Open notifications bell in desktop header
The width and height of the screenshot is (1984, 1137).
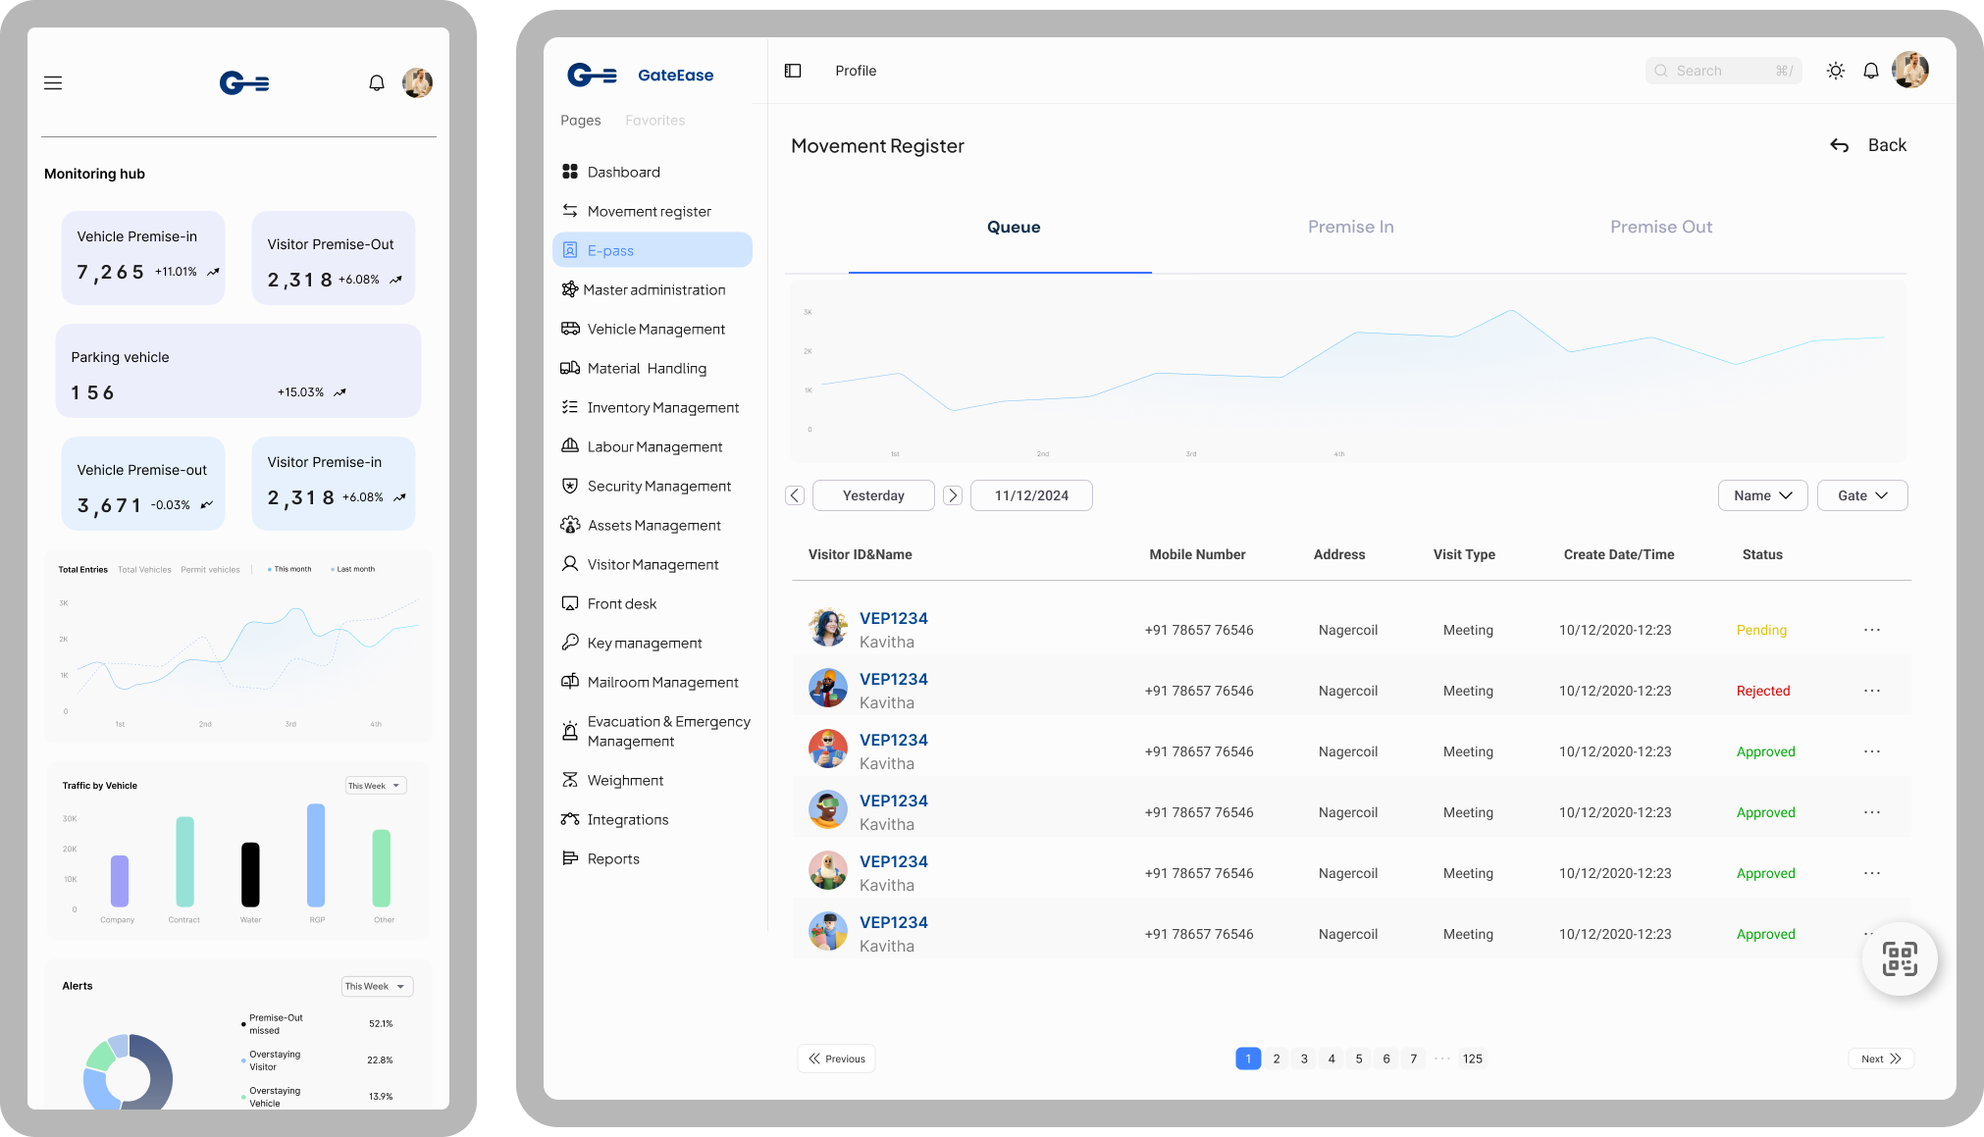pyautogui.click(x=1871, y=71)
